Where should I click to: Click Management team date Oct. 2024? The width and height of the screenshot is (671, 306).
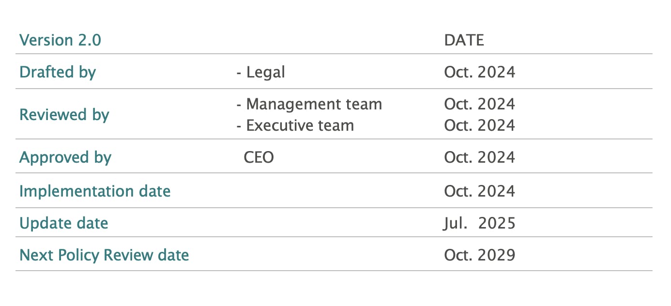[480, 104]
